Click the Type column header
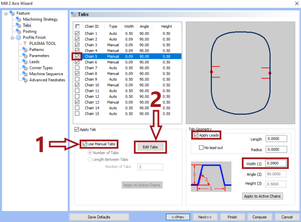Viewport: 301px width, 222px height. [113, 27]
